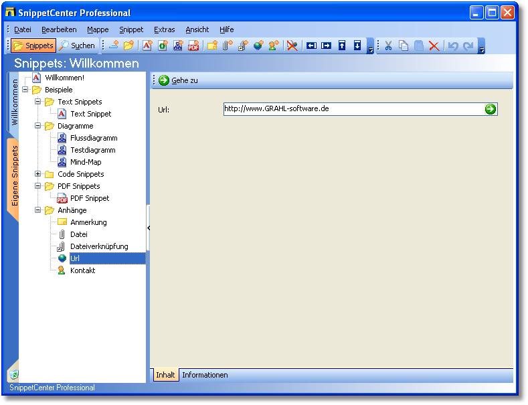Click the red X delete icon

434,46
